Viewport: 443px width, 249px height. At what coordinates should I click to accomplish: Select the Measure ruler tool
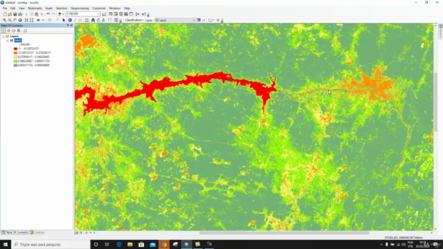click(87, 20)
